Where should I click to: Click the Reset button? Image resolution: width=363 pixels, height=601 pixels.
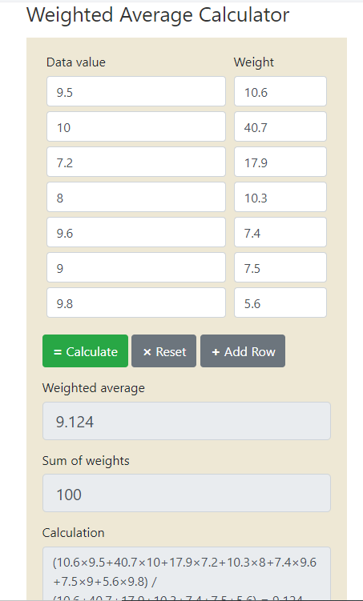point(163,351)
